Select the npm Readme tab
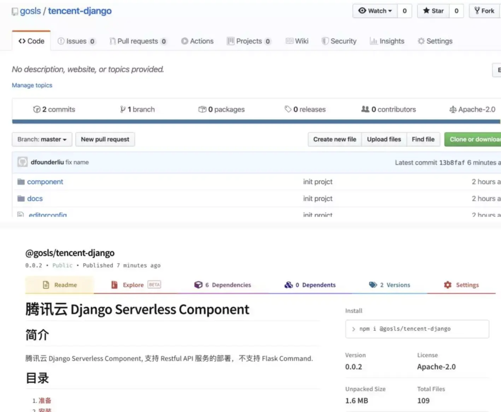Viewport: 501px width, 412px height. pyautogui.click(x=60, y=285)
